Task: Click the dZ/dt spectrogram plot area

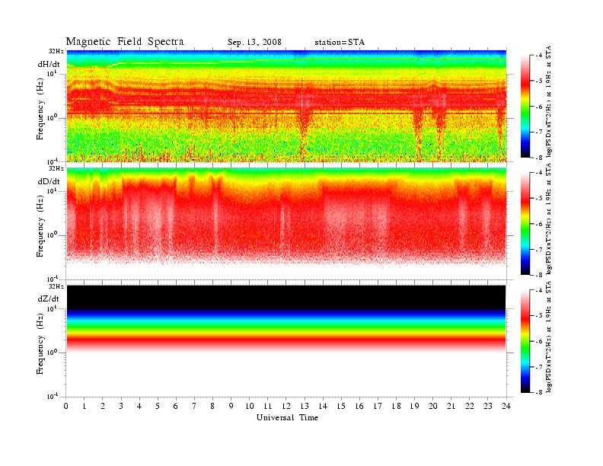Action: point(286,341)
